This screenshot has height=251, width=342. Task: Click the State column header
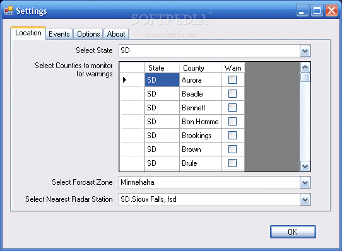pos(162,68)
